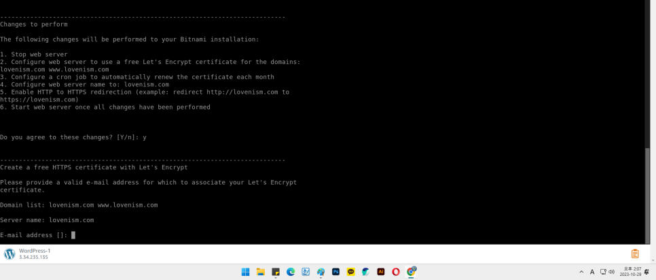This screenshot has height=280, width=656.
Task: Switch to the Chrome window in taskbar
Action: (412, 272)
